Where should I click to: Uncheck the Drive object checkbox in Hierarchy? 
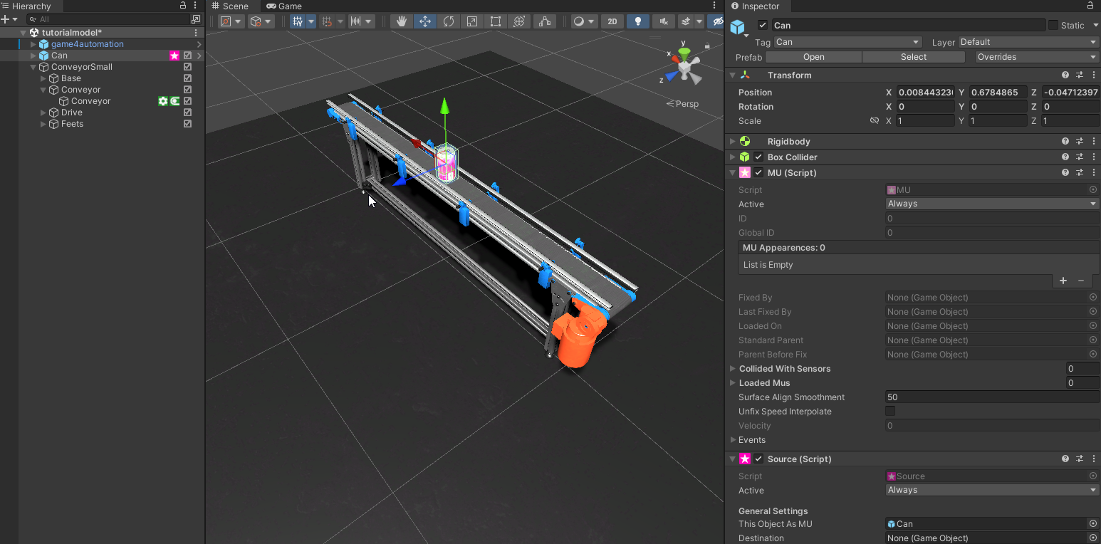[188, 113]
